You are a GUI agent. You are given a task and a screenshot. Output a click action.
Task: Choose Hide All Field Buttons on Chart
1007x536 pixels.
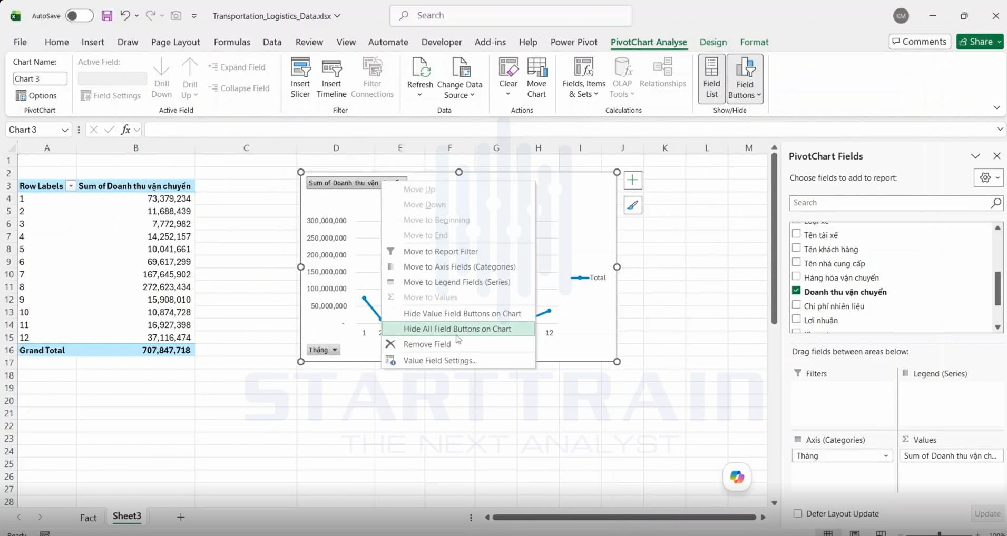tap(458, 329)
